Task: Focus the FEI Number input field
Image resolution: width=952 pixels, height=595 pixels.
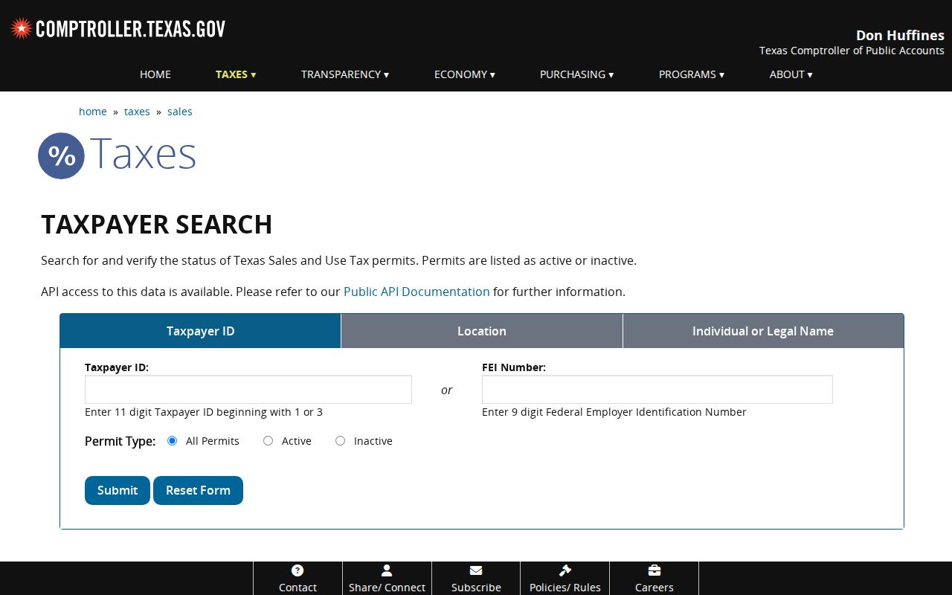Action: [657, 390]
